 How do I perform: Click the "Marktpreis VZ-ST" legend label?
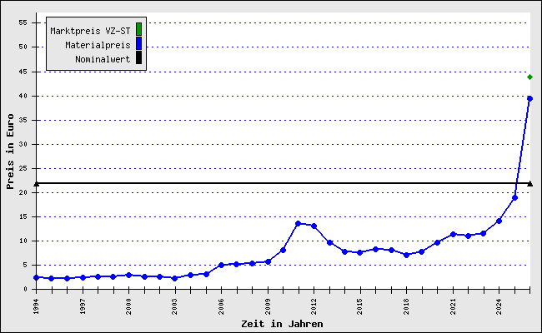[90, 31]
